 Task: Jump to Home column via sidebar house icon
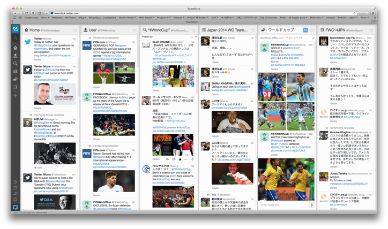[16, 48]
